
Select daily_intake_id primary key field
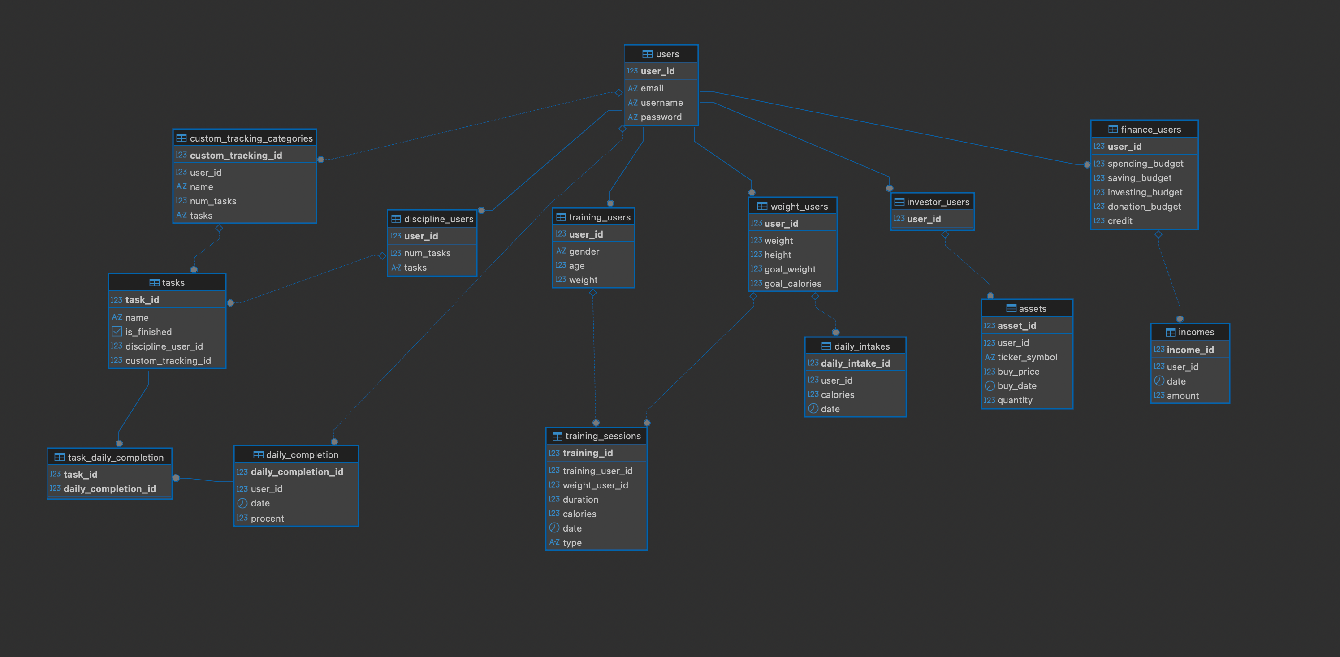[855, 363]
